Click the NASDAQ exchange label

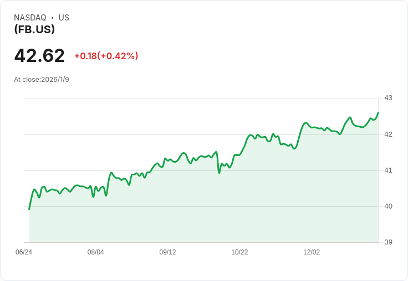click(30, 18)
